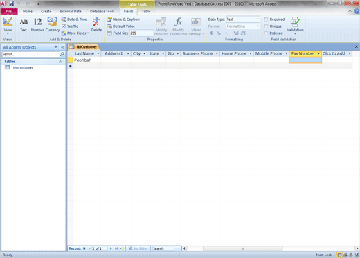
Task: Add a Text field with AB icon
Action: pyautogui.click(x=24, y=25)
